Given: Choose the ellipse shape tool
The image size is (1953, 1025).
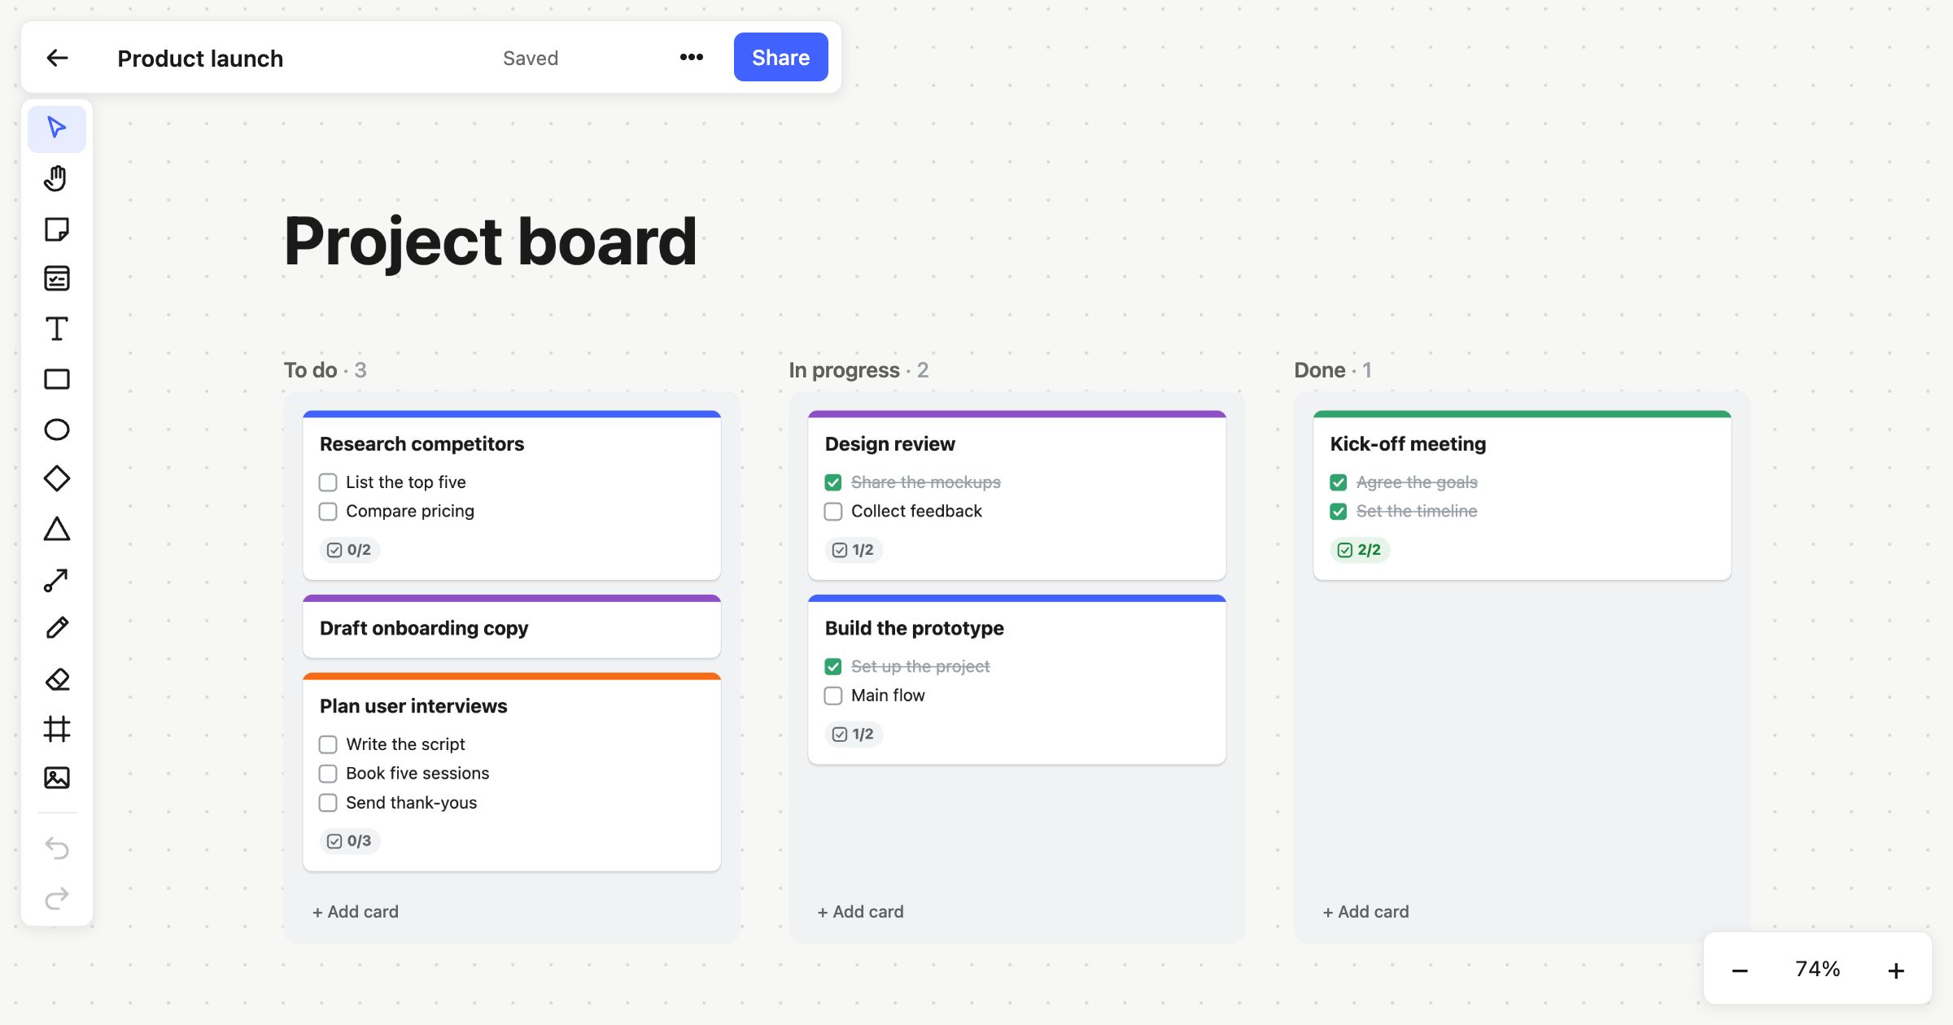Looking at the screenshot, I should pos(57,430).
